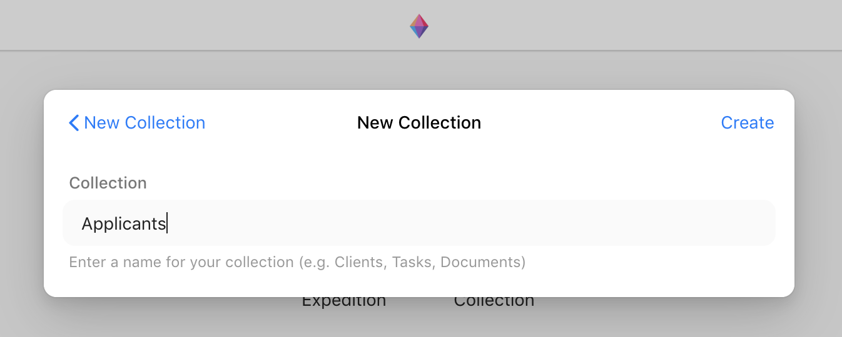This screenshot has height=337, width=842.
Task: Click the gray Collection field label
Action: pos(108,183)
